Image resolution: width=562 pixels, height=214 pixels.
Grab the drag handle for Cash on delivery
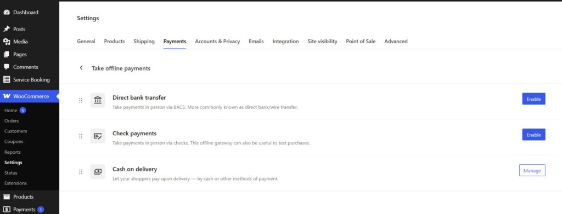[x=81, y=172]
